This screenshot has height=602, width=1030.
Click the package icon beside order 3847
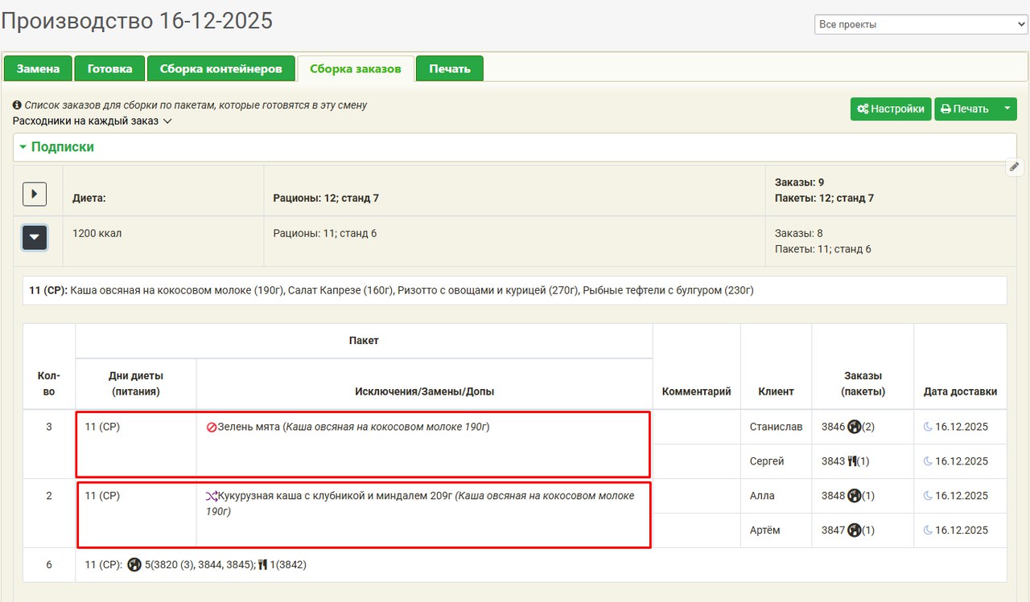coord(854,530)
